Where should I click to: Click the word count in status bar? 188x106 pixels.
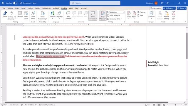[14, 105]
